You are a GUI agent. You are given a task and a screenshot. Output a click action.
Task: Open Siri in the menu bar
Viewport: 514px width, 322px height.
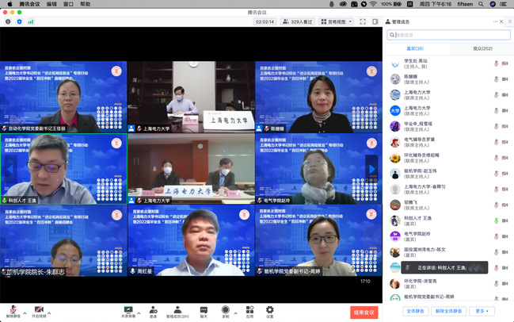493,4
